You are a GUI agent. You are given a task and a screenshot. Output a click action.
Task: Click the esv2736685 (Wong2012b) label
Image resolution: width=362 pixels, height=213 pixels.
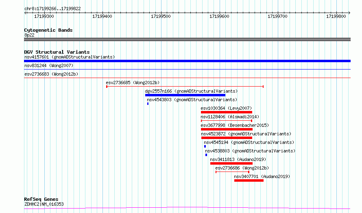point(133,83)
